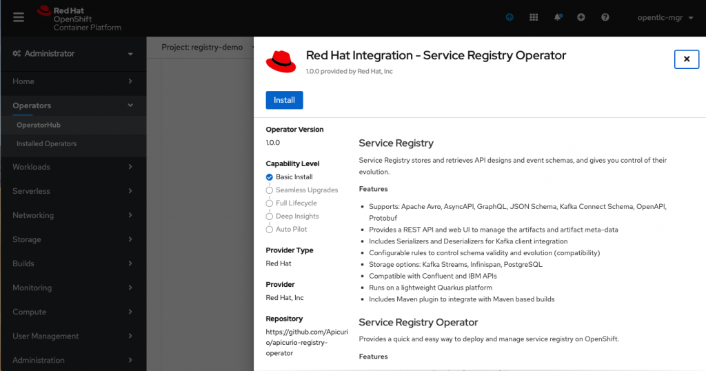Click the 'Red Hat, Inc' provider value
Image resolution: width=706 pixels, height=371 pixels.
(285, 298)
